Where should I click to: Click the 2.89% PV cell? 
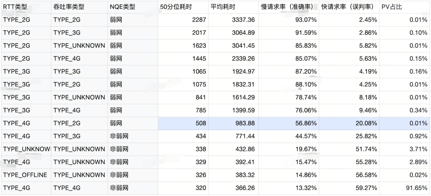tap(405, 162)
